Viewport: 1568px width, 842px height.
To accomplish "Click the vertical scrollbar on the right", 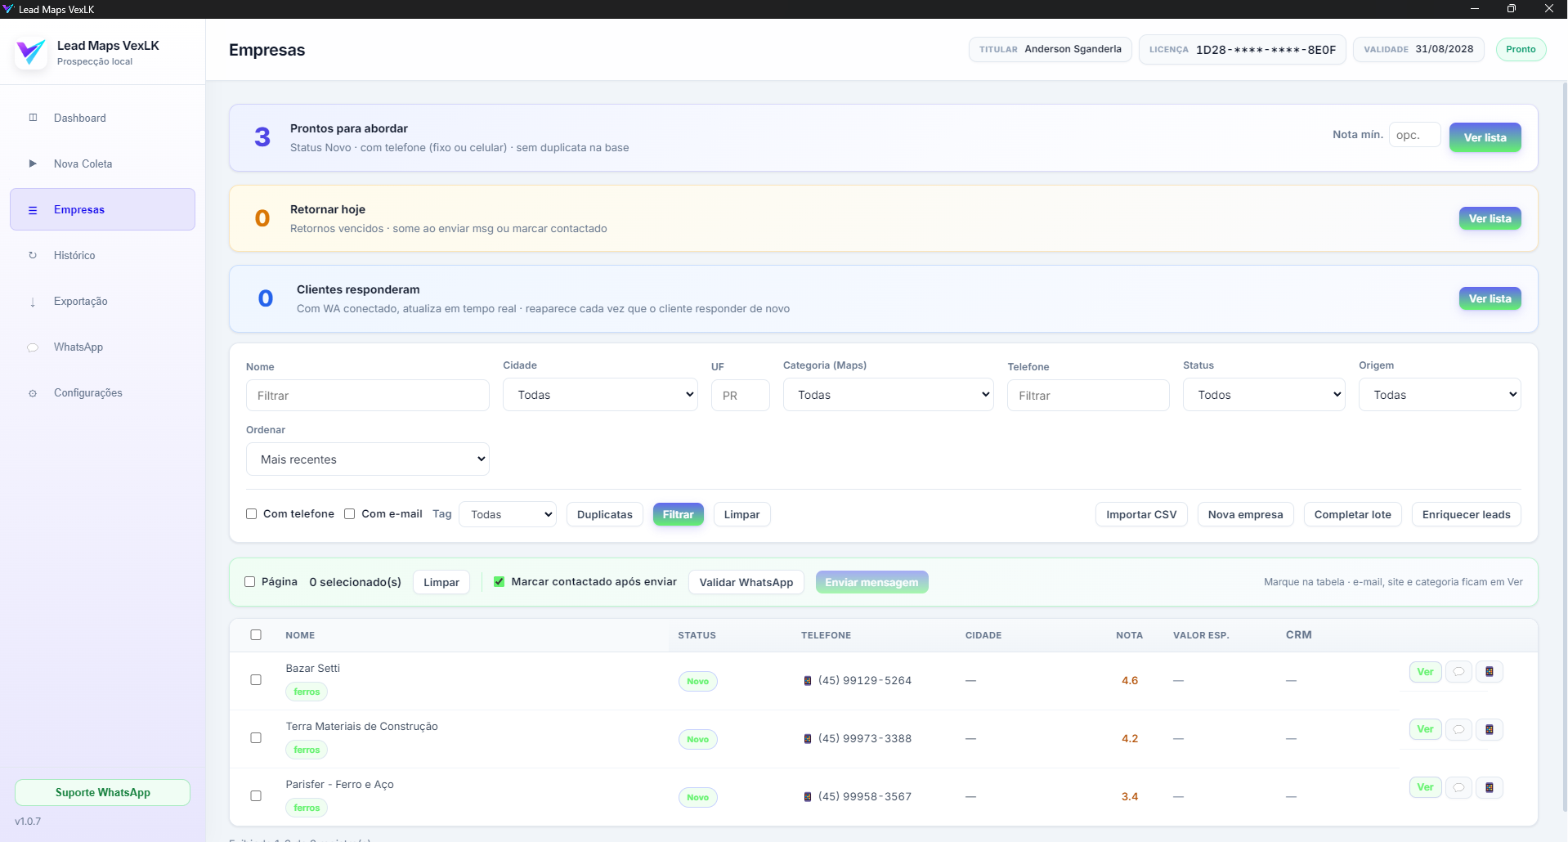I will [x=1564, y=446].
